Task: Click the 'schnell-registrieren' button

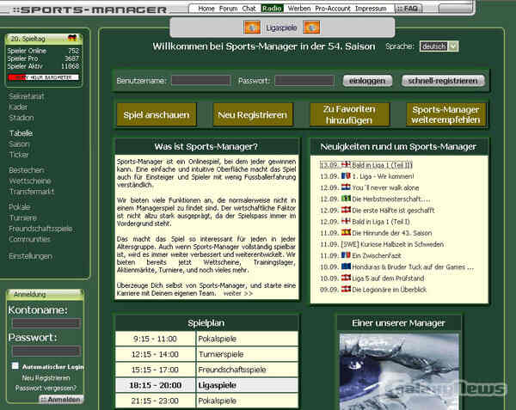Action: 443,81
